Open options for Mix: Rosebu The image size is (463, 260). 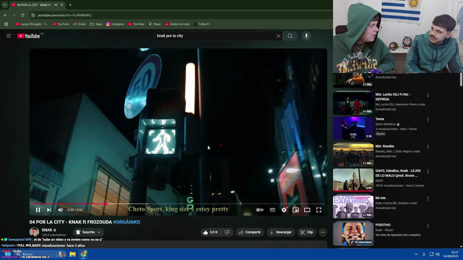click(x=428, y=147)
